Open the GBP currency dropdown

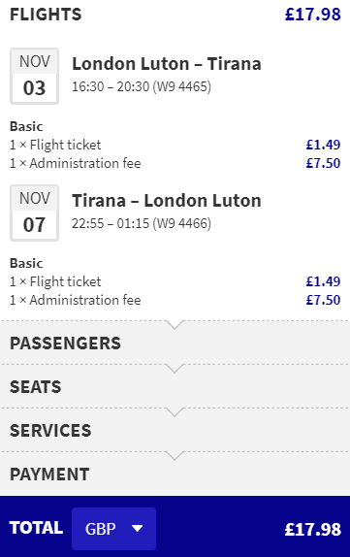tap(113, 529)
